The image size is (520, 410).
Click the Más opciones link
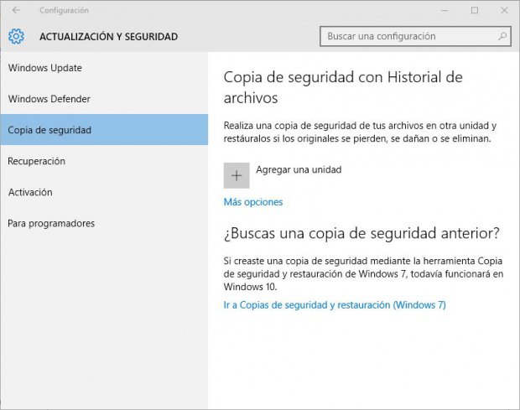[253, 202]
